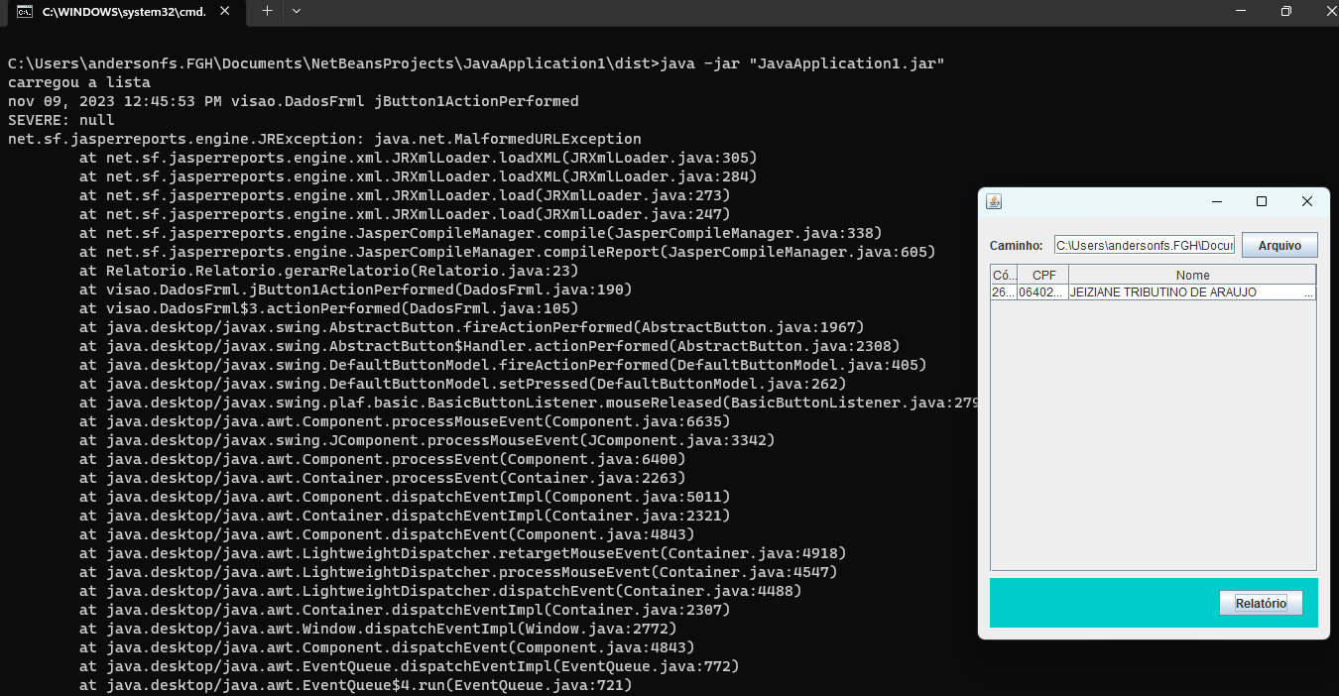
Task: Select the JEIZIANE TRIBUTINO DE ARAUJO row
Action: click(1154, 292)
